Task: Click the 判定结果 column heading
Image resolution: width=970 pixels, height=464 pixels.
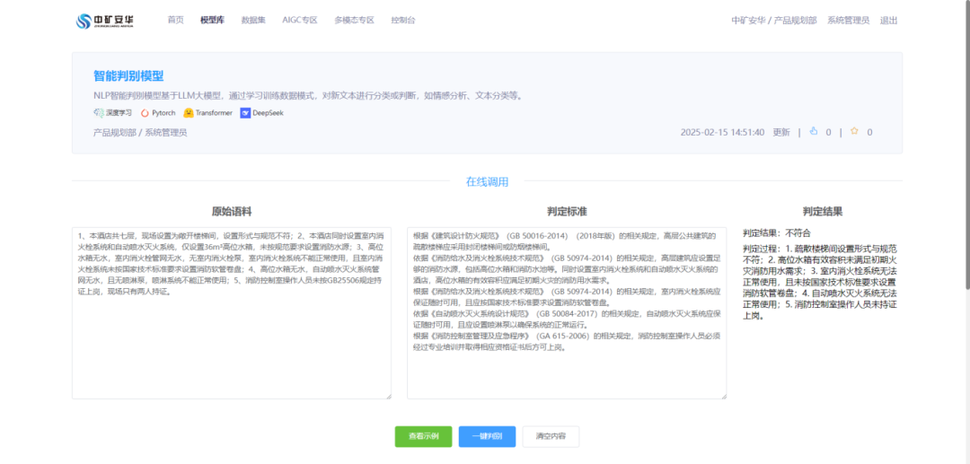Action: pyautogui.click(x=823, y=211)
